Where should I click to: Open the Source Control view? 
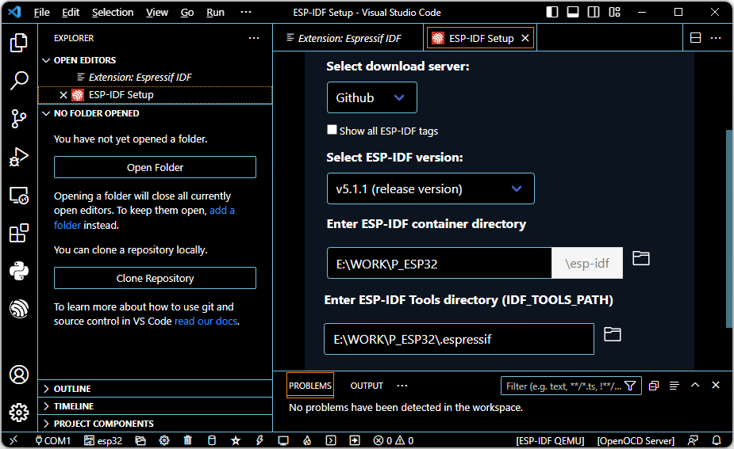[x=19, y=119]
